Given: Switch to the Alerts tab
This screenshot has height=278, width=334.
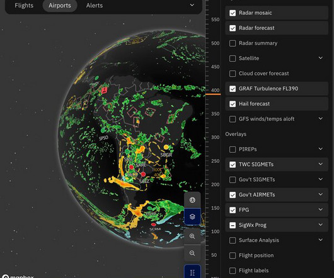Looking at the screenshot, I should [x=95, y=5].
